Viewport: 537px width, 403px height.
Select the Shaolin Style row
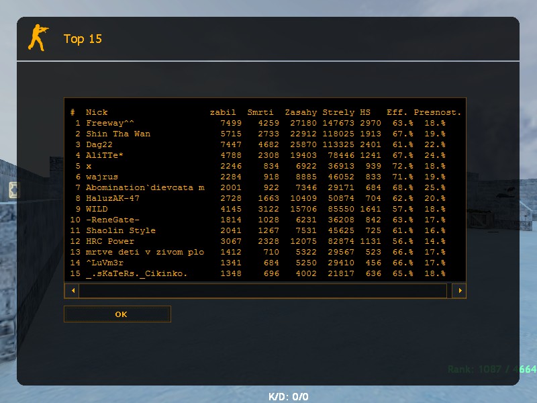tap(120, 230)
